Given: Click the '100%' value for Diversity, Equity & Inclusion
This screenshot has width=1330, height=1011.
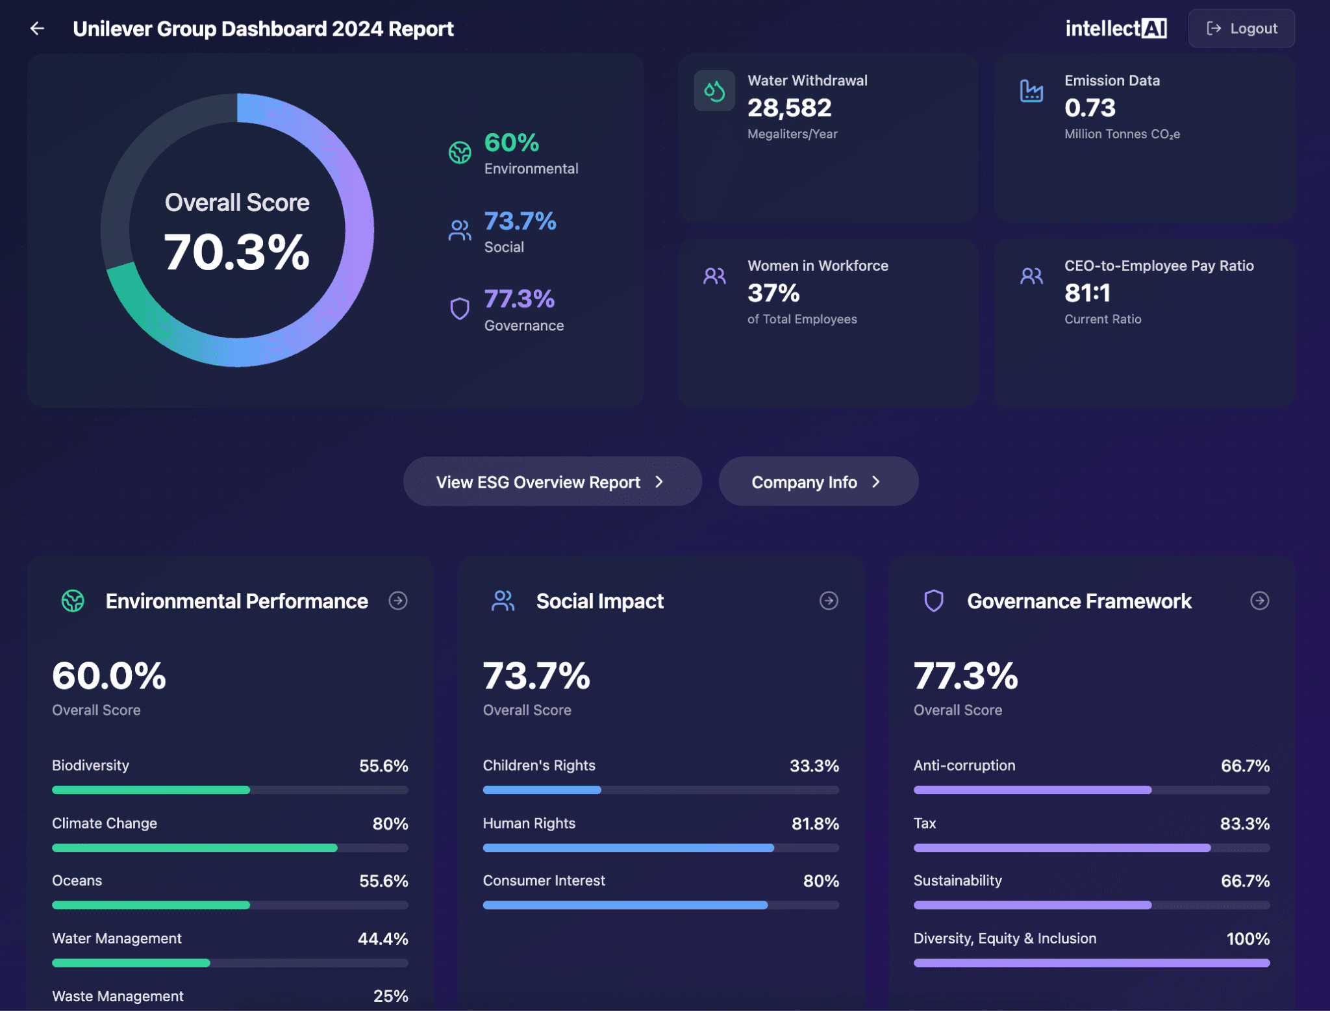Looking at the screenshot, I should point(1248,939).
